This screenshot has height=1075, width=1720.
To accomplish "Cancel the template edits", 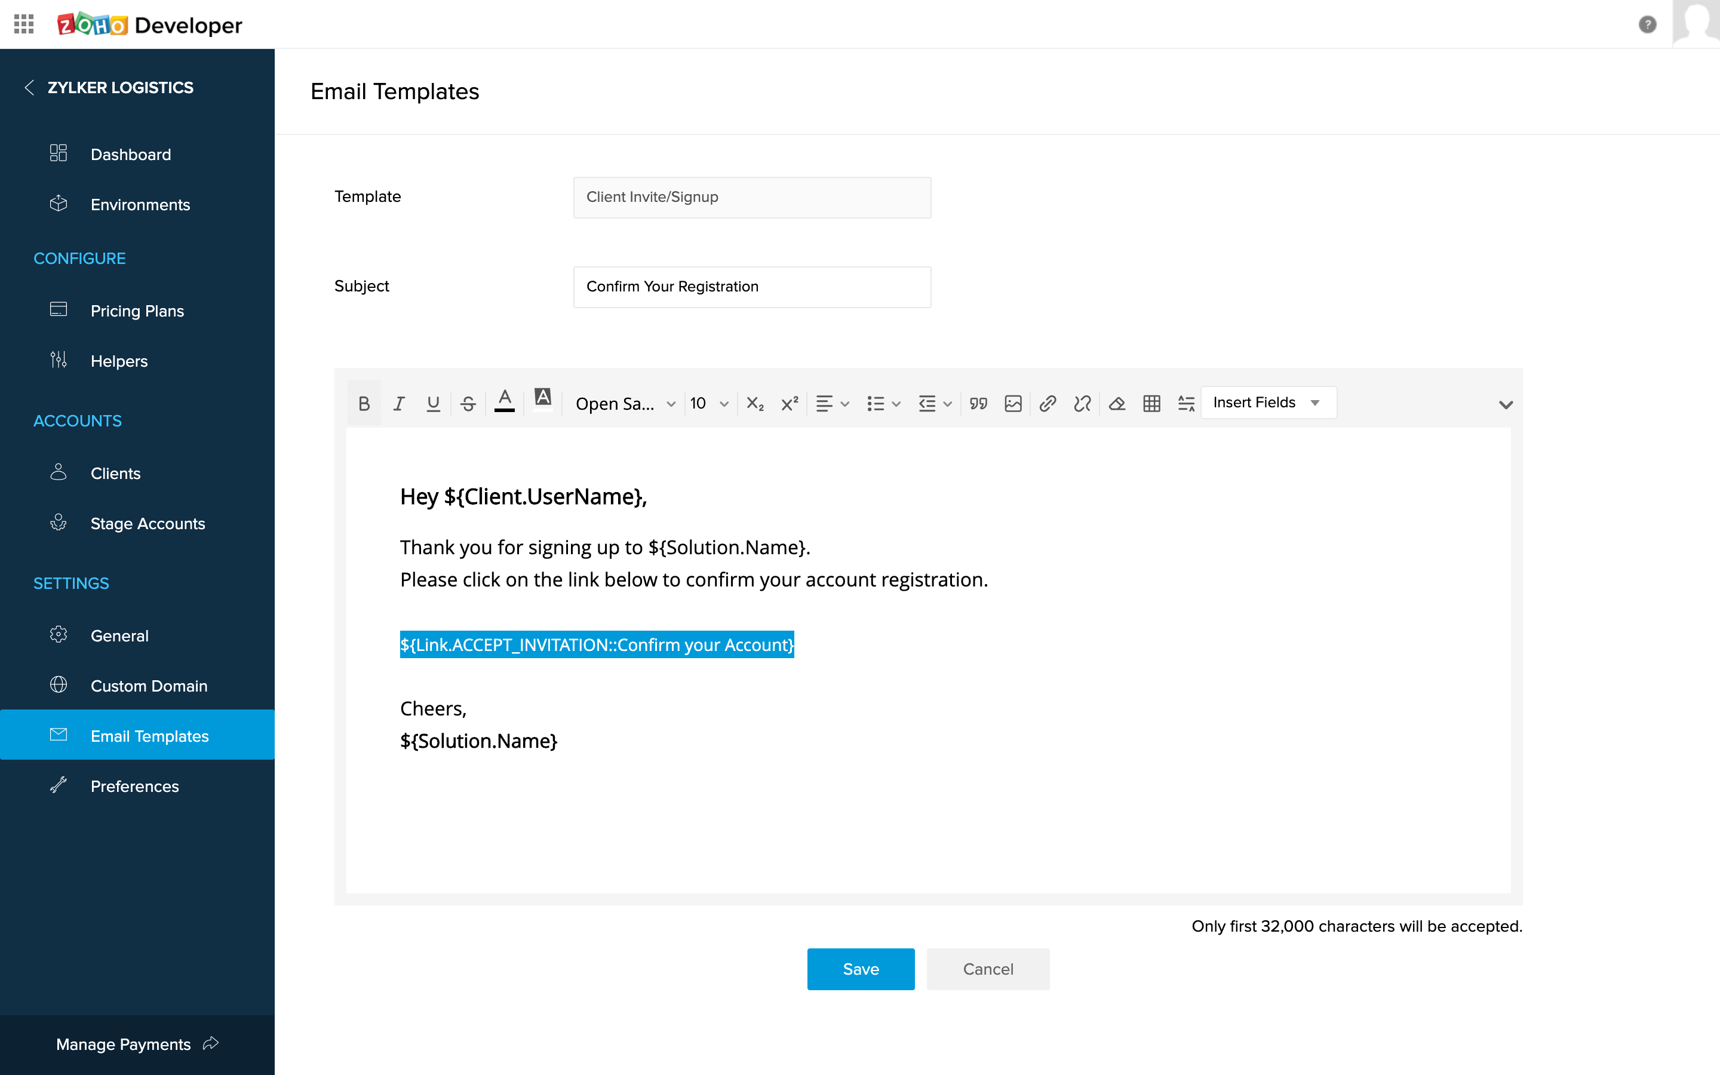I will [987, 968].
